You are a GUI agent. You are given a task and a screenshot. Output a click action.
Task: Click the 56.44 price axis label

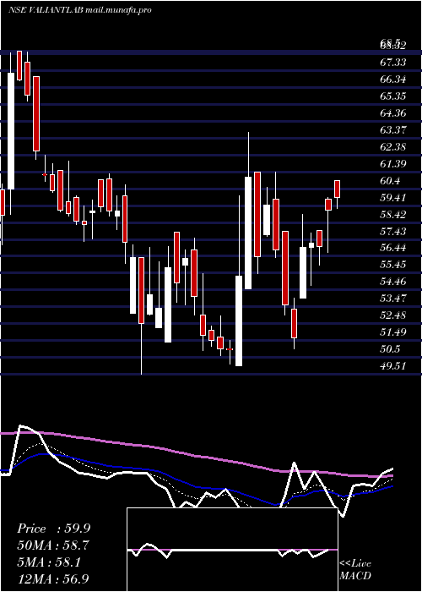[x=393, y=247]
